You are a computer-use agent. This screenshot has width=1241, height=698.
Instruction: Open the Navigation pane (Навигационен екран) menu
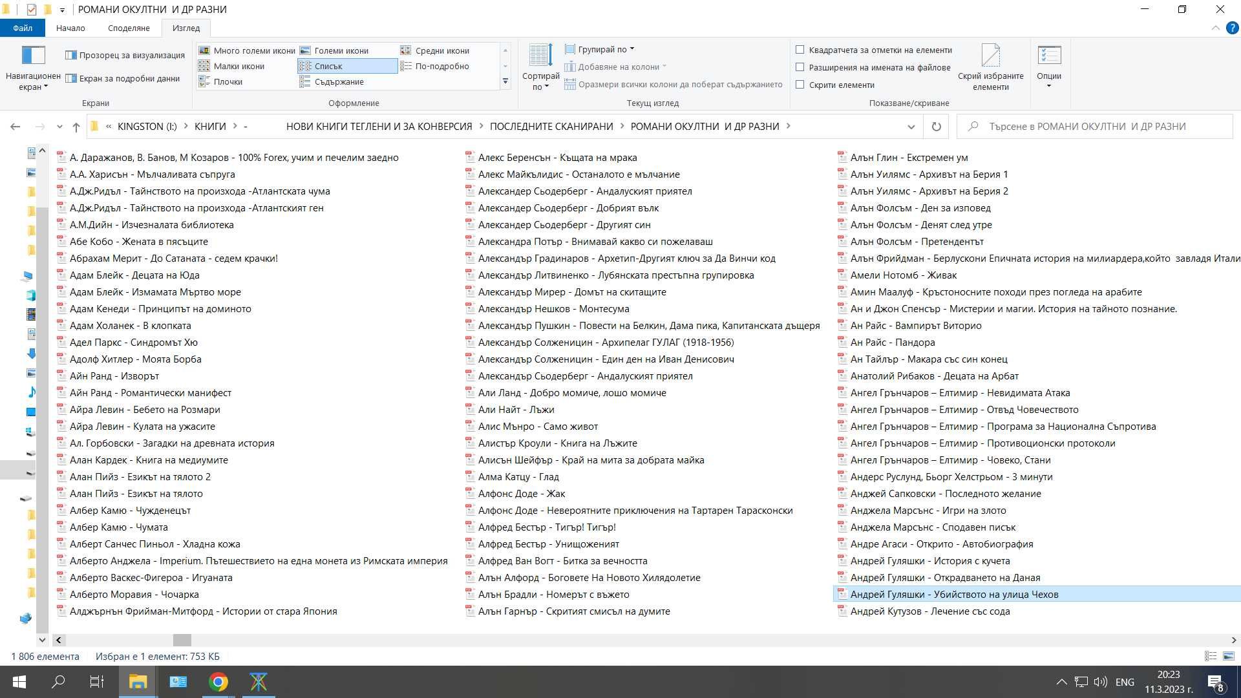[33, 68]
